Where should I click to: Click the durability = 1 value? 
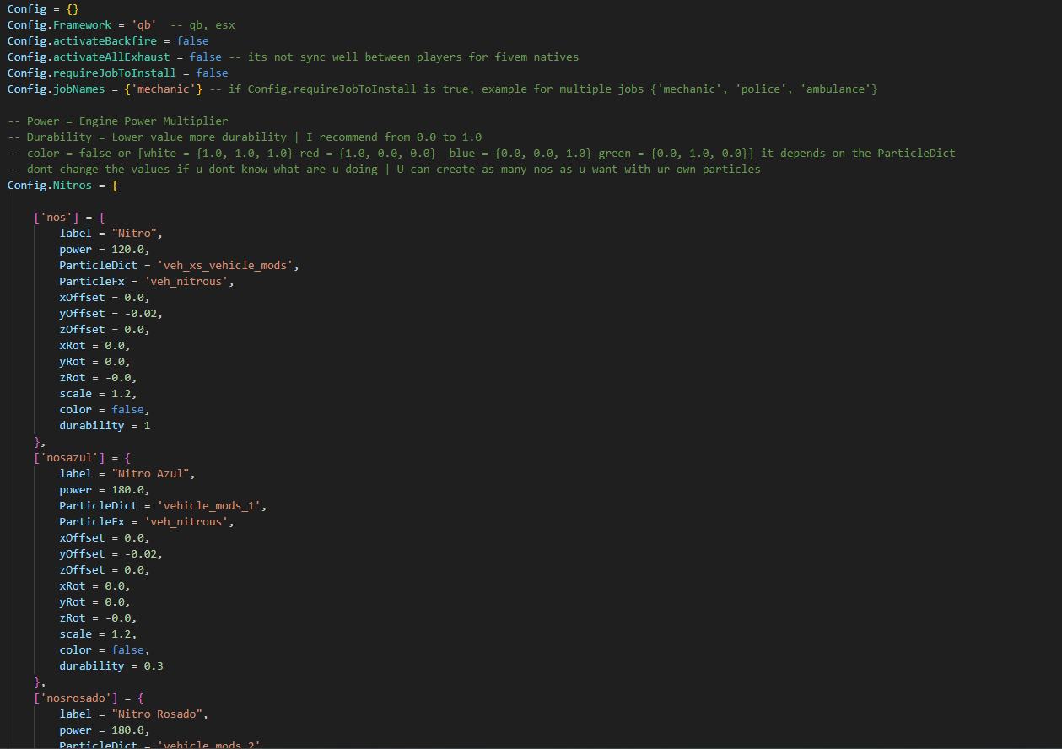[x=147, y=426]
